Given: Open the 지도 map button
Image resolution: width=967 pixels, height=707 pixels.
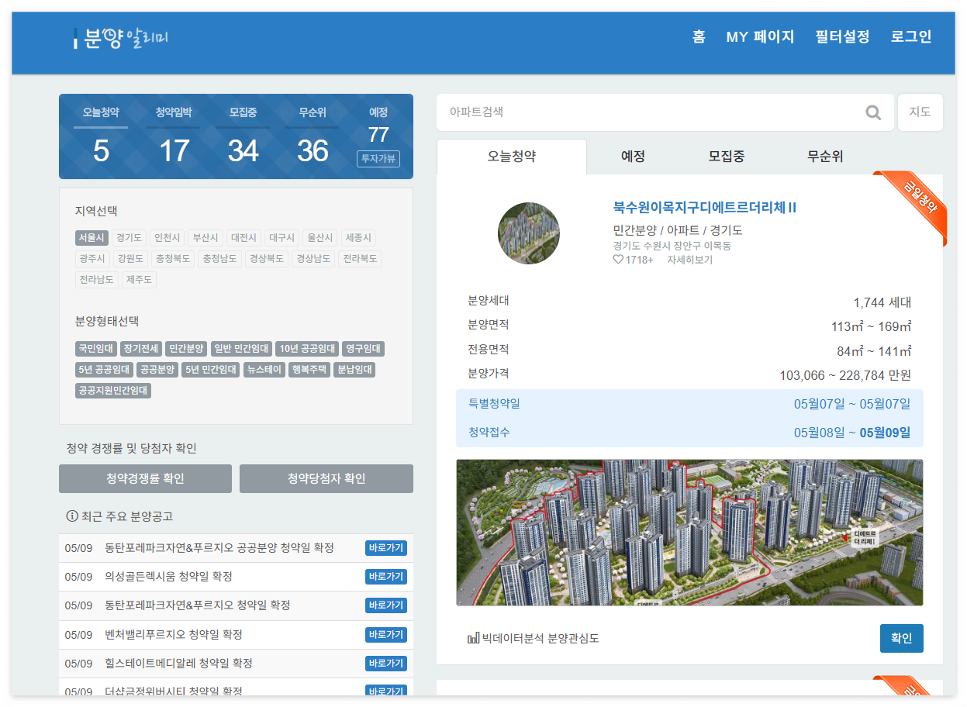Looking at the screenshot, I should [x=920, y=112].
